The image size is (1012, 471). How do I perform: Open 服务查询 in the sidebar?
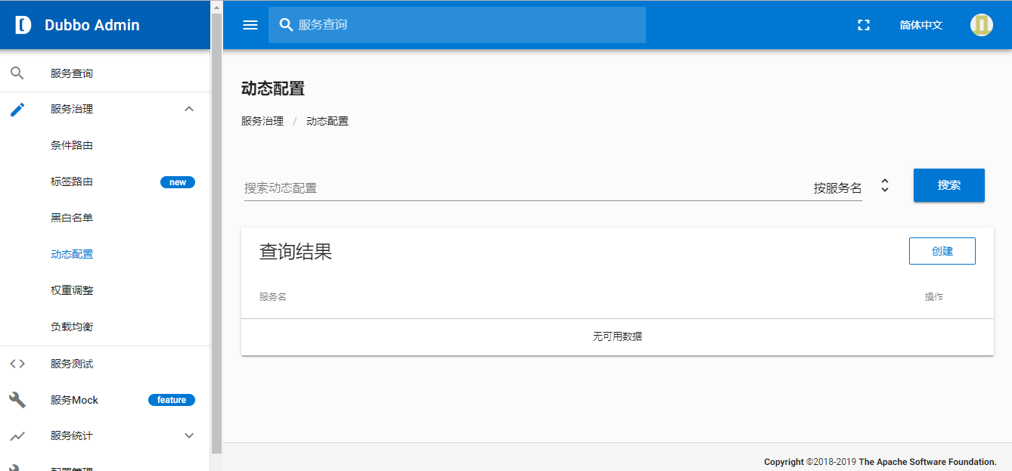pyautogui.click(x=72, y=73)
